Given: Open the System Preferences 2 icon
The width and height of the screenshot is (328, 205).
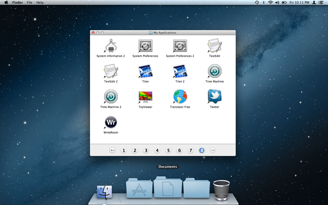Looking at the screenshot, I should click(x=180, y=46).
